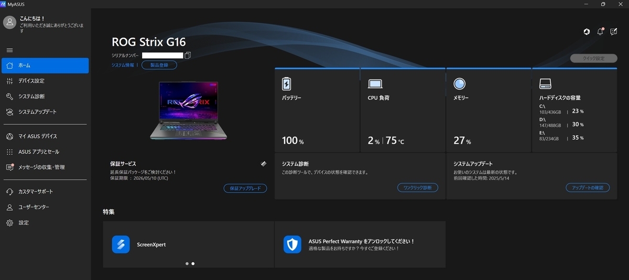Image resolution: width=629 pixels, height=280 pixels.
Task: Open ユーザーセンター in the sidebar
Action: click(45, 207)
